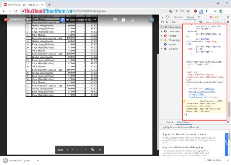Viewport: 231px width, 165px height.
Task: Open jspdf.debug.js:6712 source link
Action: [211, 101]
